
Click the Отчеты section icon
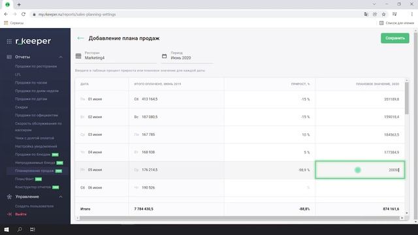9,57
